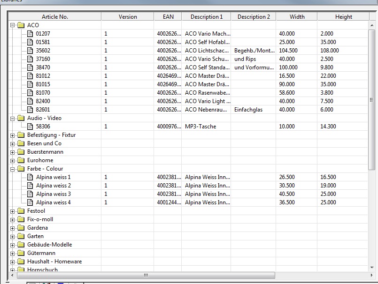The width and height of the screenshot is (378, 284).
Task: Click the Gardena folder icon
Action: pyautogui.click(x=21, y=228)
